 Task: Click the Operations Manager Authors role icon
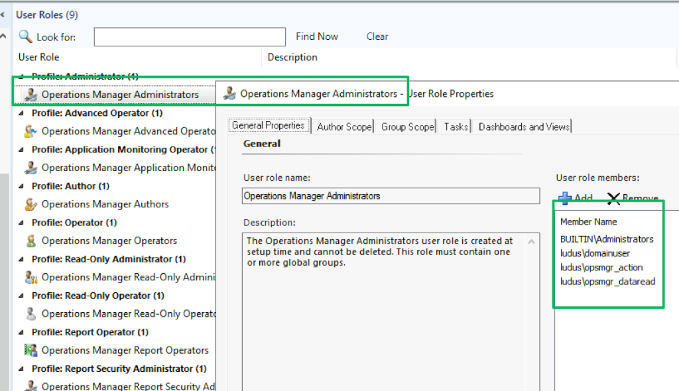point(30,204)
